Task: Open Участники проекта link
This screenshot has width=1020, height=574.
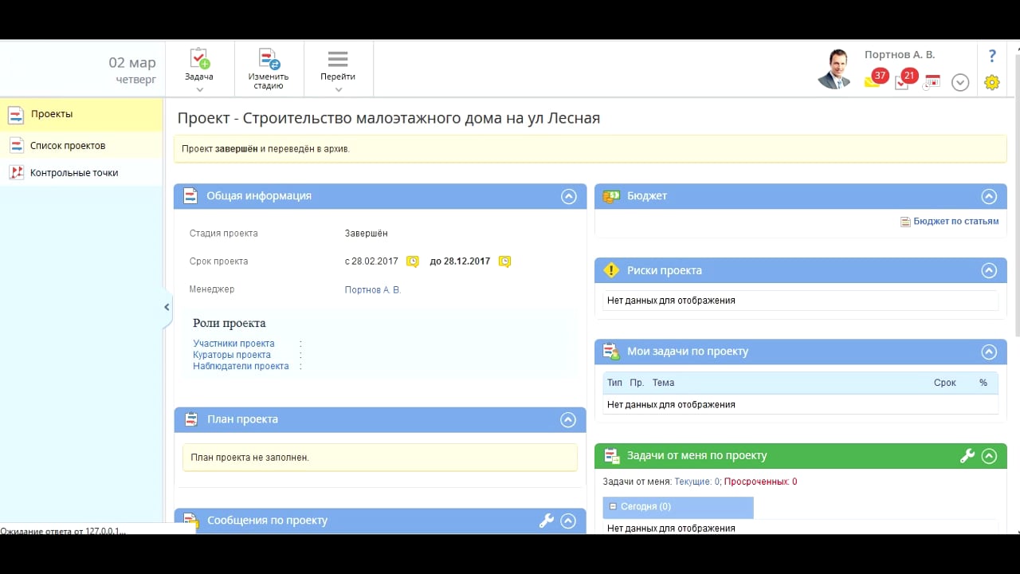Action: [x=233, y=344]
